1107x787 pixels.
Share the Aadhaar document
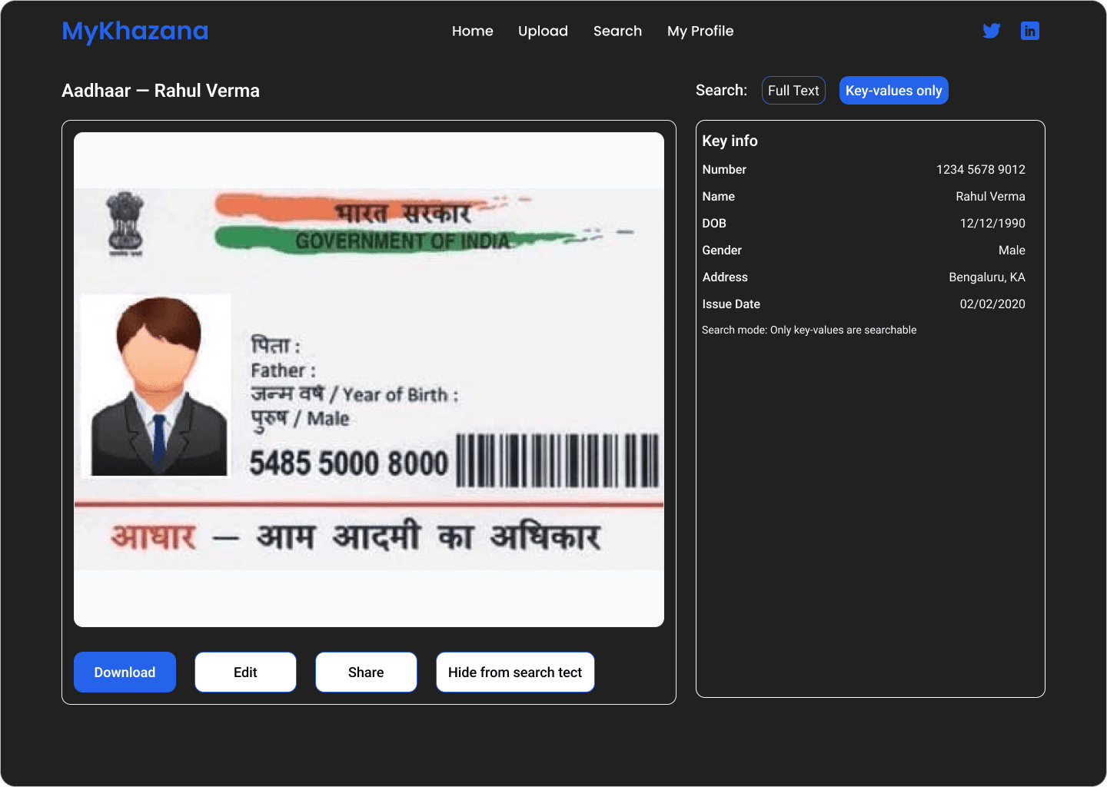click(366, 672)
